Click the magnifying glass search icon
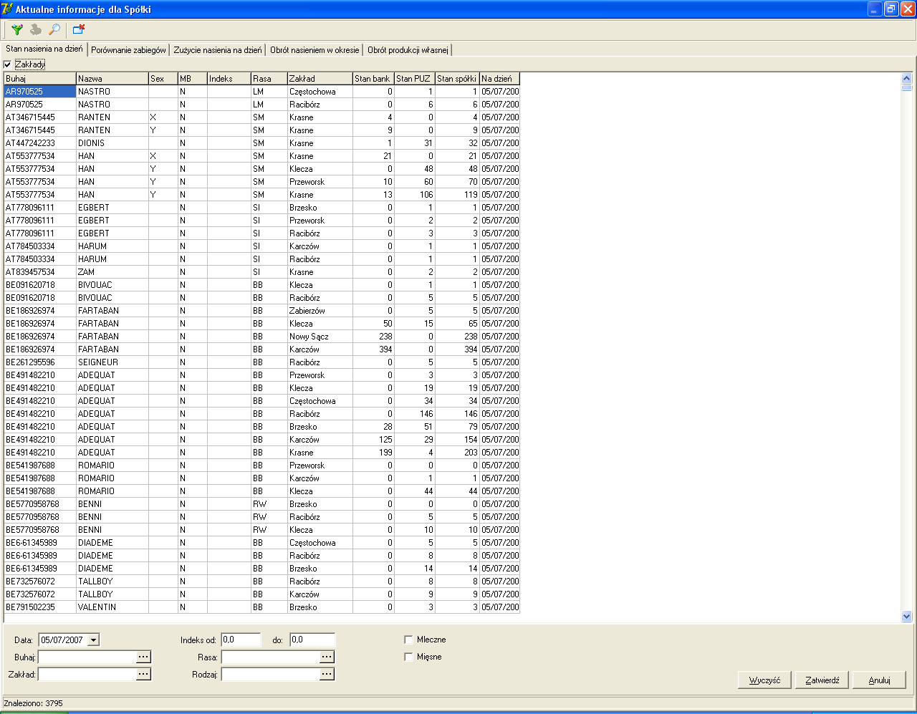917x714 pixels. (x=54, y=29)
